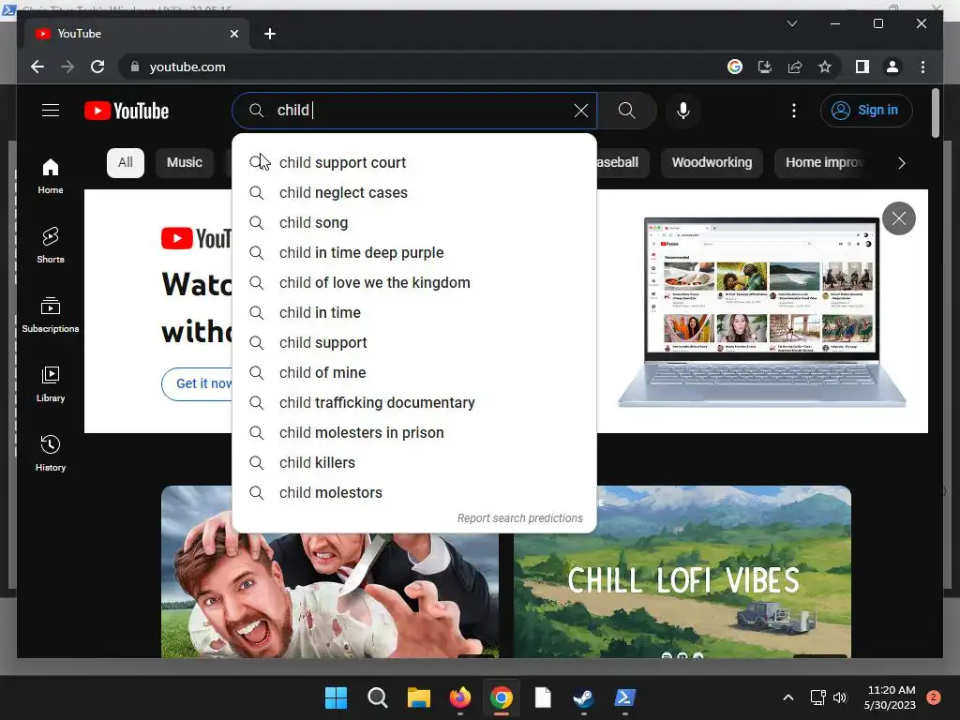This screenshot has height=720, width=960.
Task: Click Report search predictions link
Action: pos(519,517)
